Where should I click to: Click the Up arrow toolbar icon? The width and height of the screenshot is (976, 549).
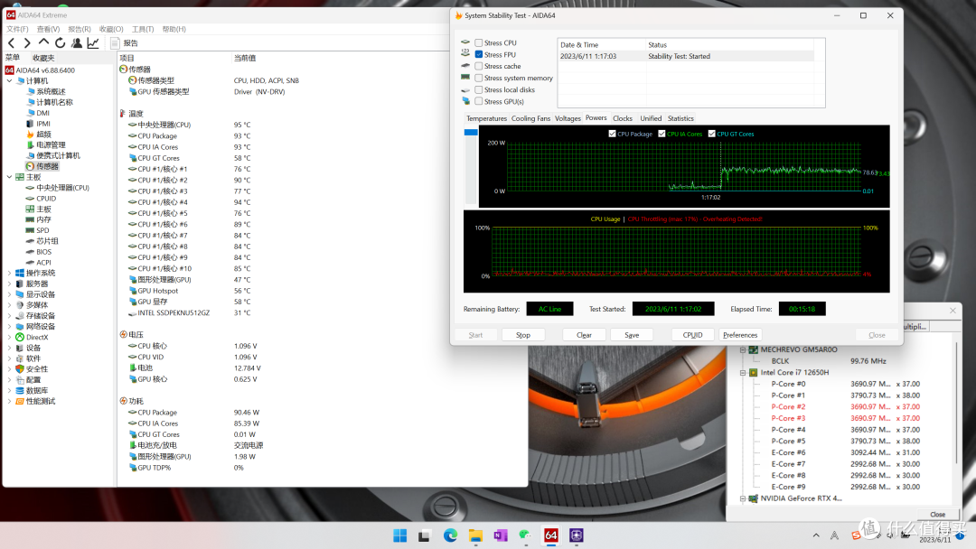click(x=43, y=42)
